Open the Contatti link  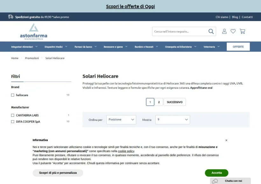pos(247,17)
